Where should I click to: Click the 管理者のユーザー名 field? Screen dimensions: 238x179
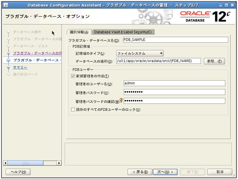tap(174, 83)
